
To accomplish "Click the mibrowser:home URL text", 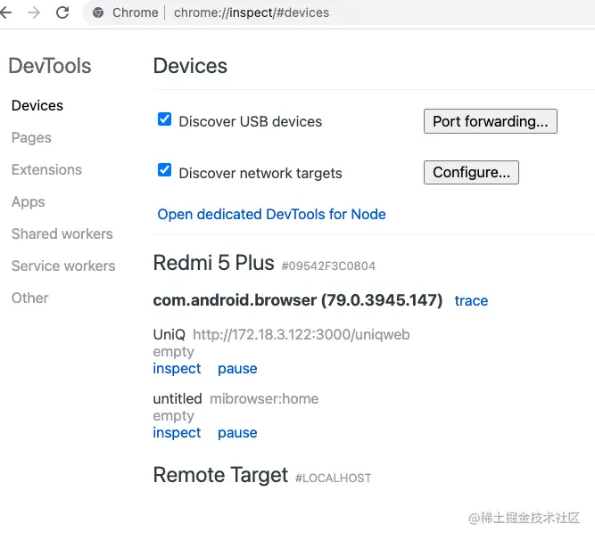I will [x=264, y=398].
